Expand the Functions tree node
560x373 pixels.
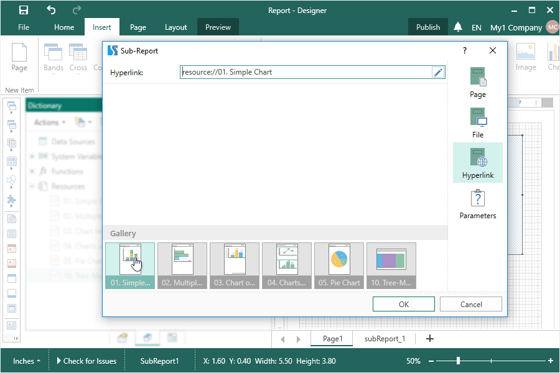coord(32,172)
